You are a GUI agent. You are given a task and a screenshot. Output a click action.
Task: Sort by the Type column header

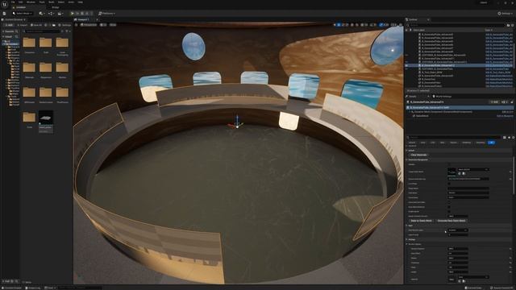489,30
